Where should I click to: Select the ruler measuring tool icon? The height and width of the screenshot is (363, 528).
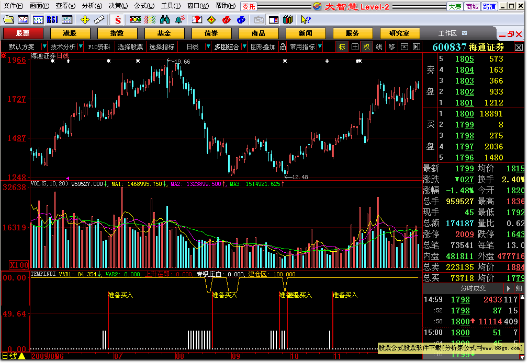click(99, 20)
